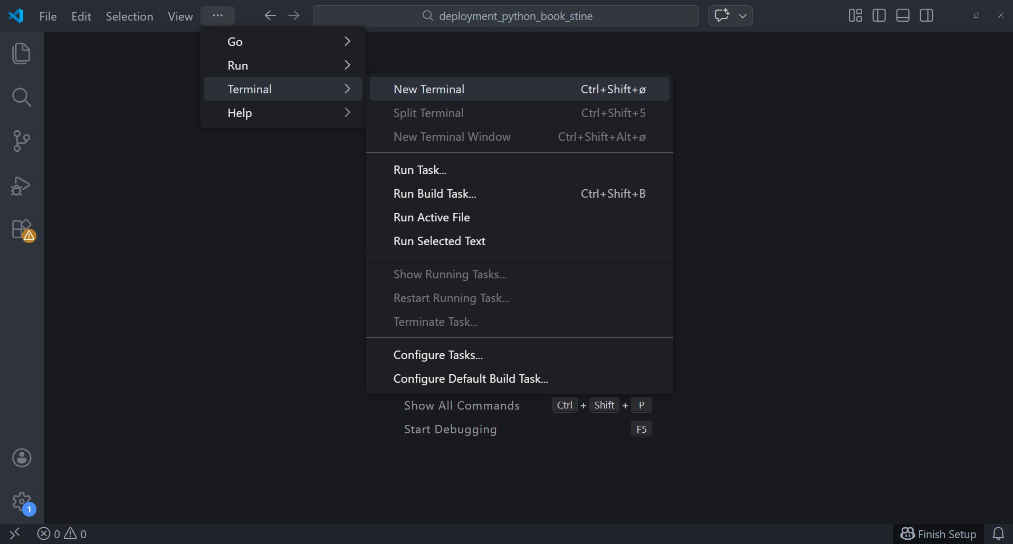Viewport: 1013px width, 544px height.
Task: Open the chat dropdown arrow in title bar
Action: pos(743,16)
